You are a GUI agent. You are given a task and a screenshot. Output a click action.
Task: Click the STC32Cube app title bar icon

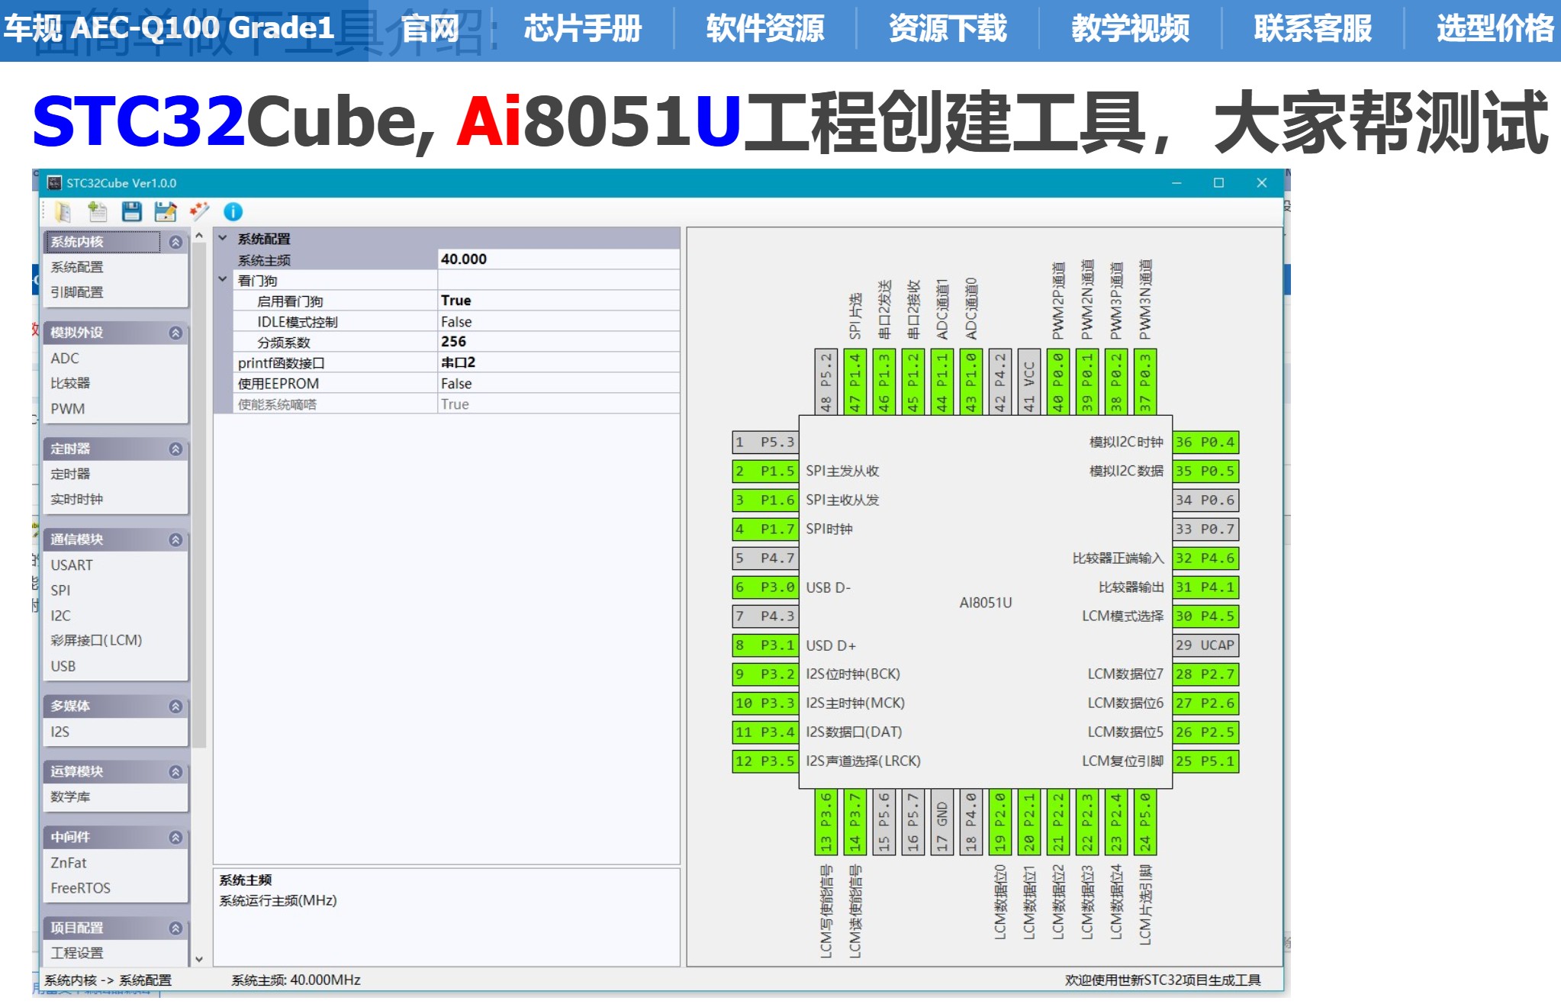[x=54, y=183]
